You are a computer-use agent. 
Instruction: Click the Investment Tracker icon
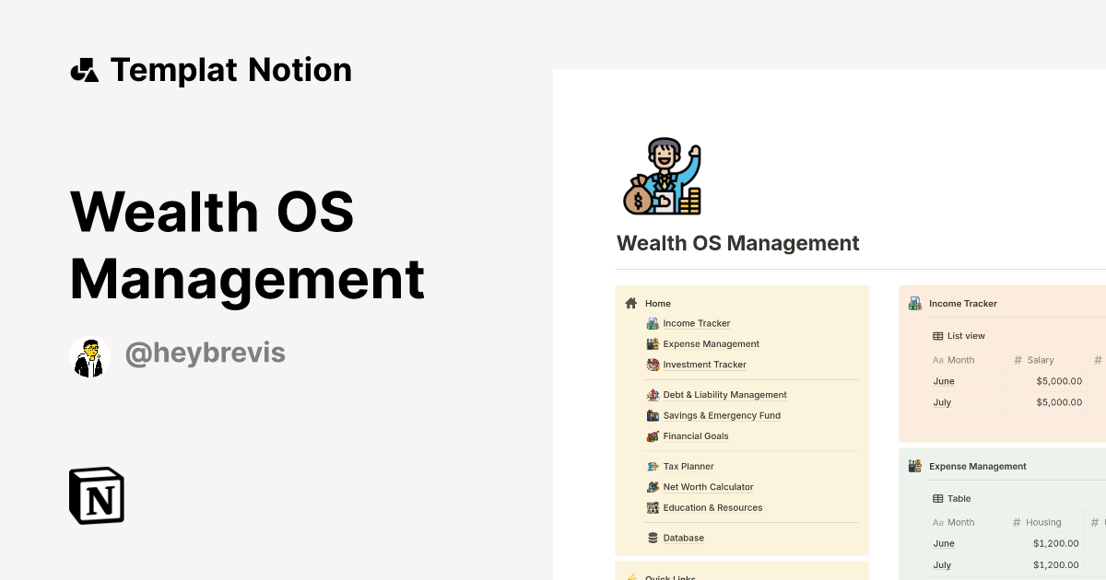(x=653, y=364)
